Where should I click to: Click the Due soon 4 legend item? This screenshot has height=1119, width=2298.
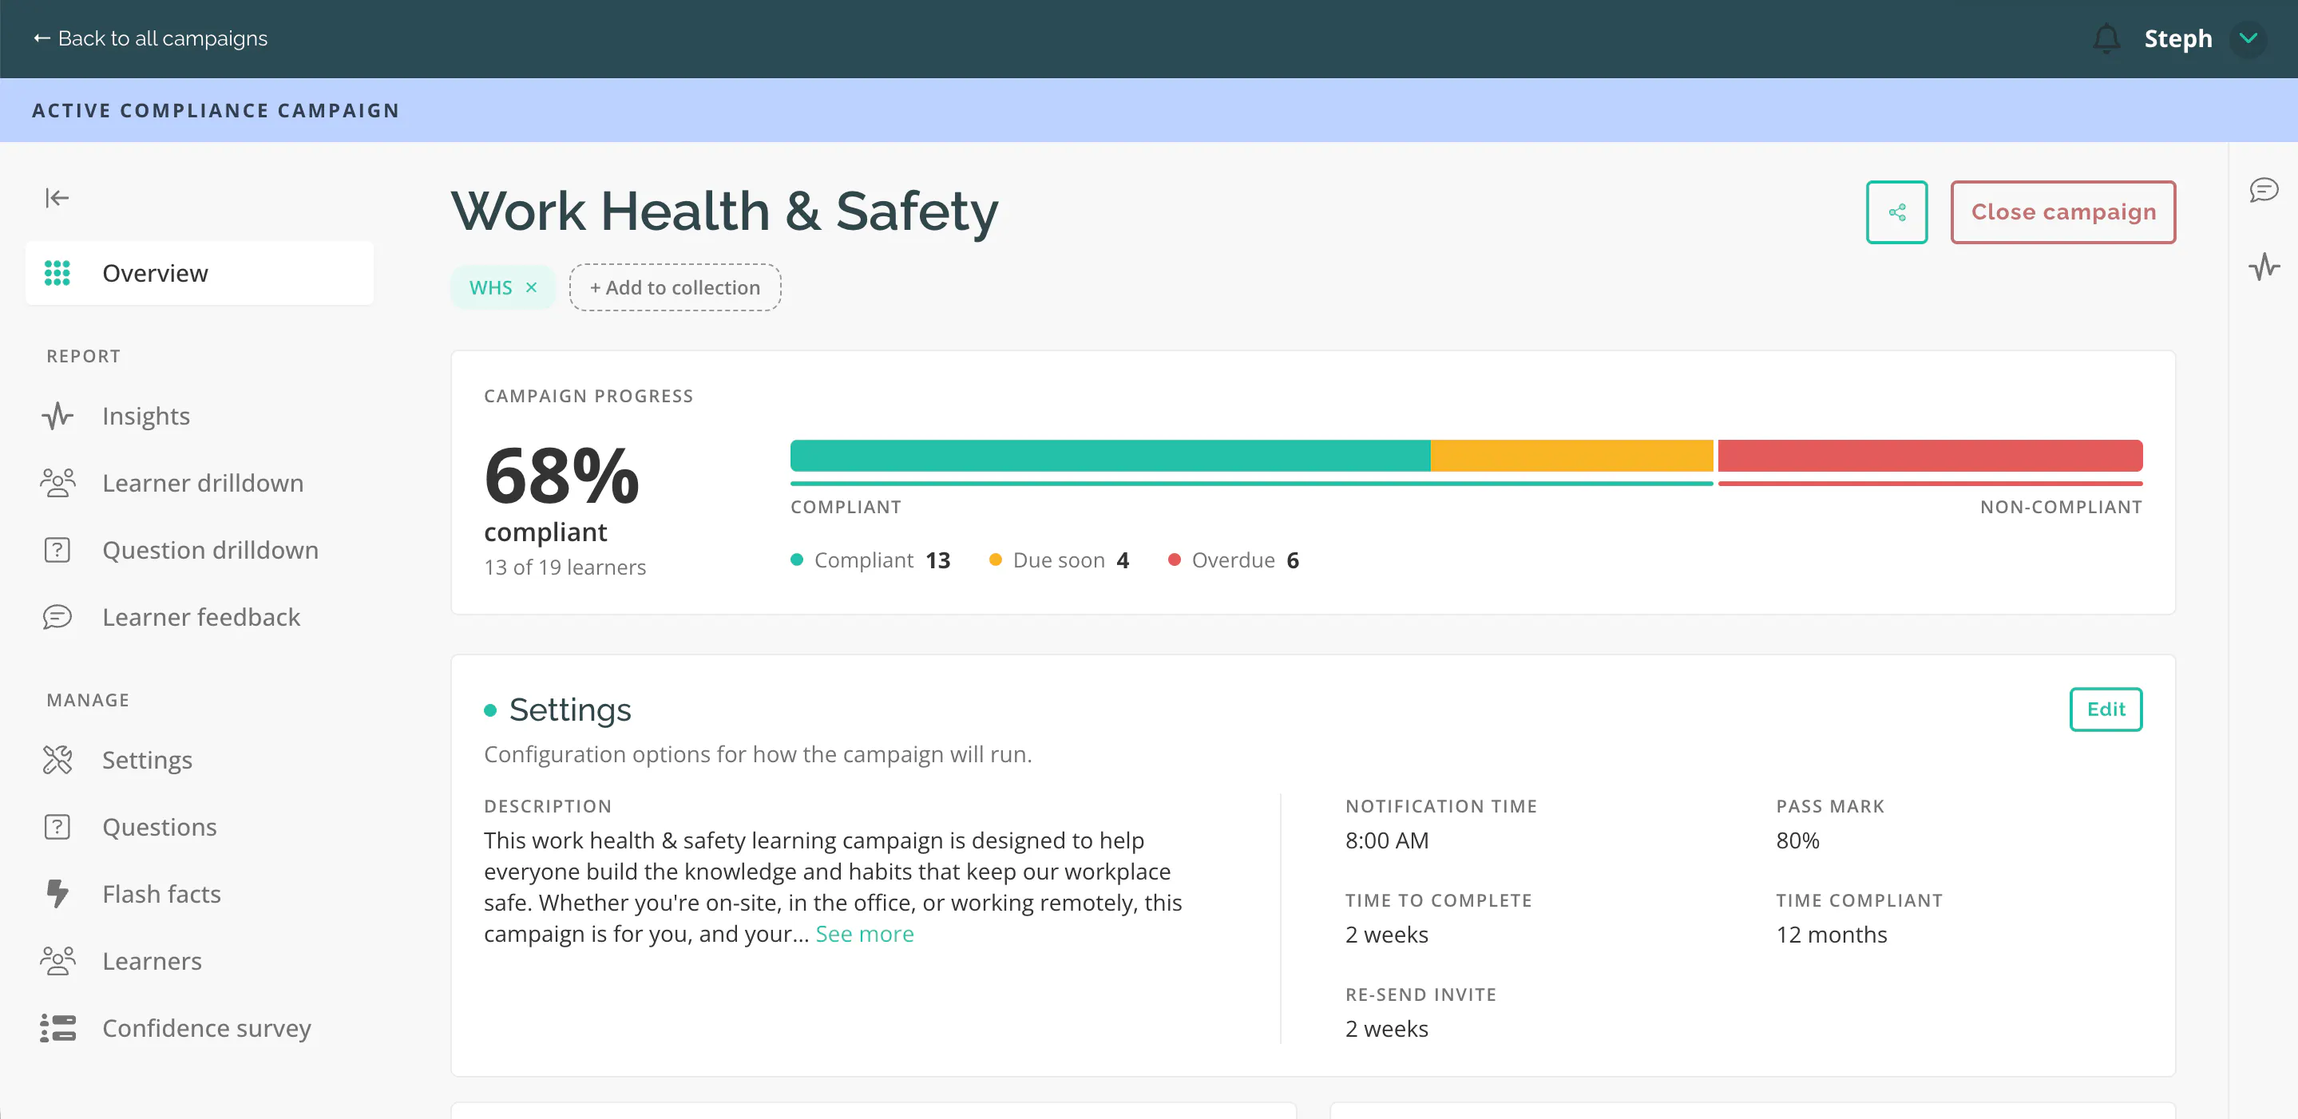click(1059, 560)
